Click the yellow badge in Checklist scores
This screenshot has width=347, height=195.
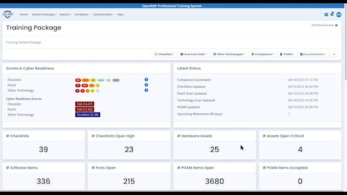pyautogui.click(x=93, y=80)
